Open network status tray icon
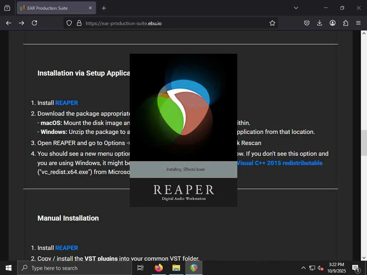The width and height of the screenshot is (367, 275). (312, 268)
